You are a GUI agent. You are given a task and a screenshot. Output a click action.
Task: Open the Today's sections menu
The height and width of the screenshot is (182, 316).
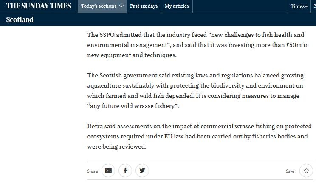[x=99, y=6]
